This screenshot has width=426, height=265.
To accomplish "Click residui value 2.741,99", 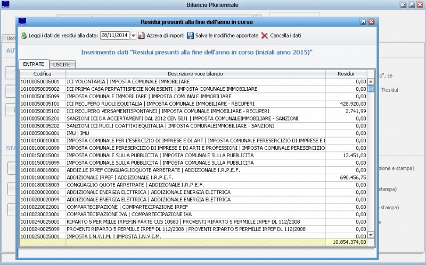I will (346, 111).
